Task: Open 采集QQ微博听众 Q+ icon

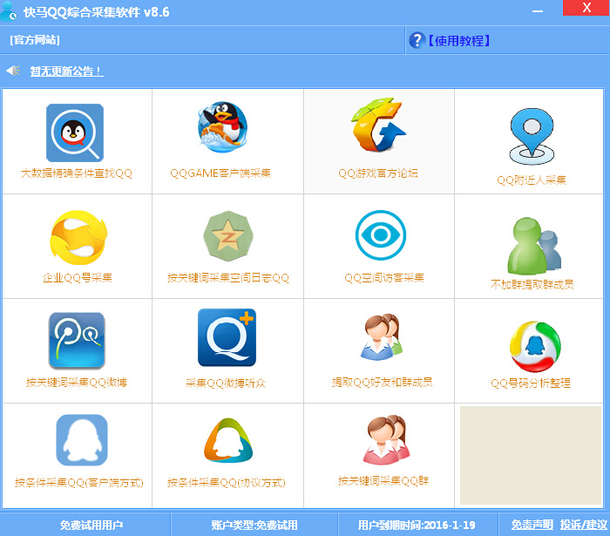Action: click(x=227, y=337)
